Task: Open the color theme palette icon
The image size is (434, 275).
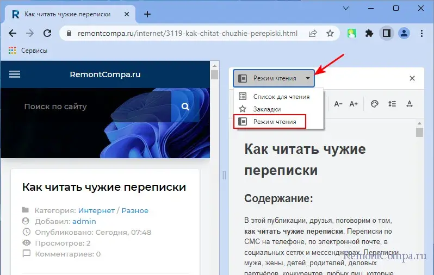Action: (x=374, y=104)
